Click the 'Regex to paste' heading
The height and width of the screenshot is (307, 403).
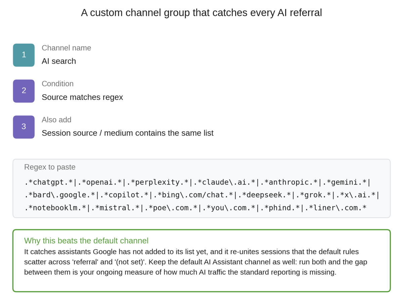(x=50, y=167)
